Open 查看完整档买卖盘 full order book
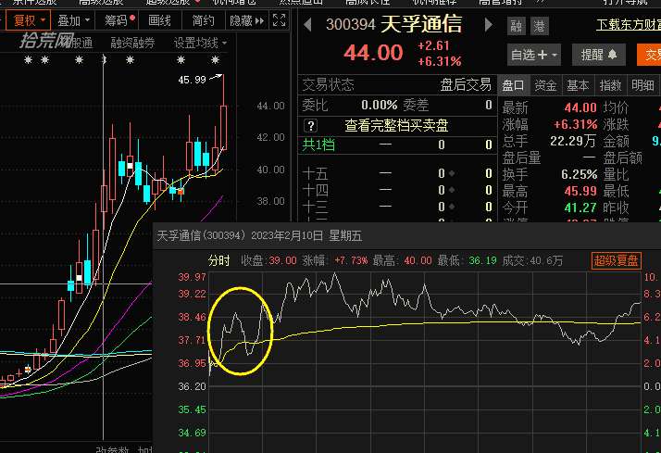This screenshot has height=453, width=661. pos(396,126)
